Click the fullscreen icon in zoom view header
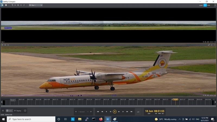This screenshot has width=217, height=122. click(2, 45)
